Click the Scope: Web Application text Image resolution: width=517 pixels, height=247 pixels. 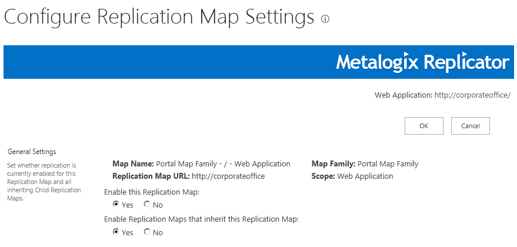(352, 176)
